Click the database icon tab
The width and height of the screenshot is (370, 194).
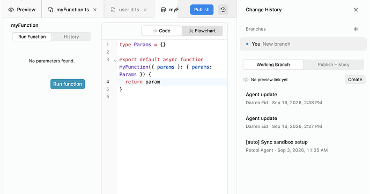click(163, 10)
